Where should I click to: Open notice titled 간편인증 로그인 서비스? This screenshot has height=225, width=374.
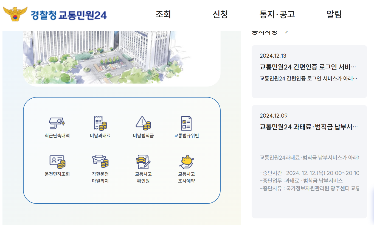[308, 67]
